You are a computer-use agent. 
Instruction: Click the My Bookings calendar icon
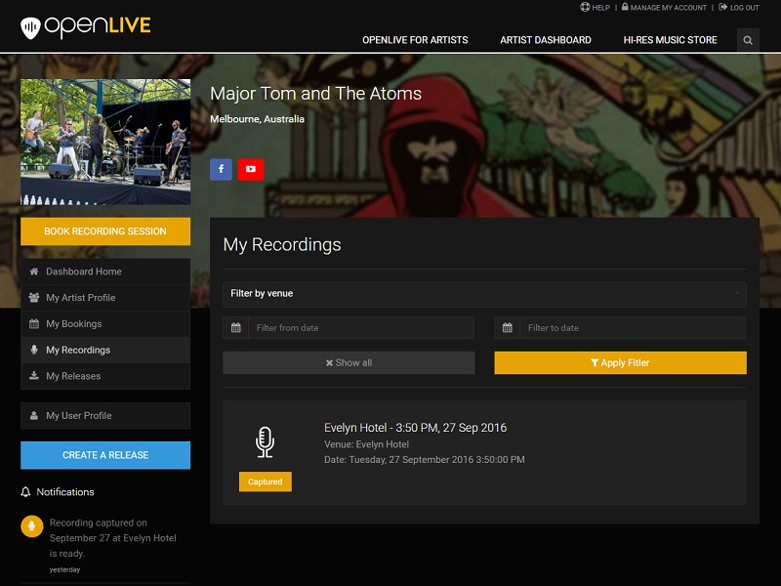(34, 324)
